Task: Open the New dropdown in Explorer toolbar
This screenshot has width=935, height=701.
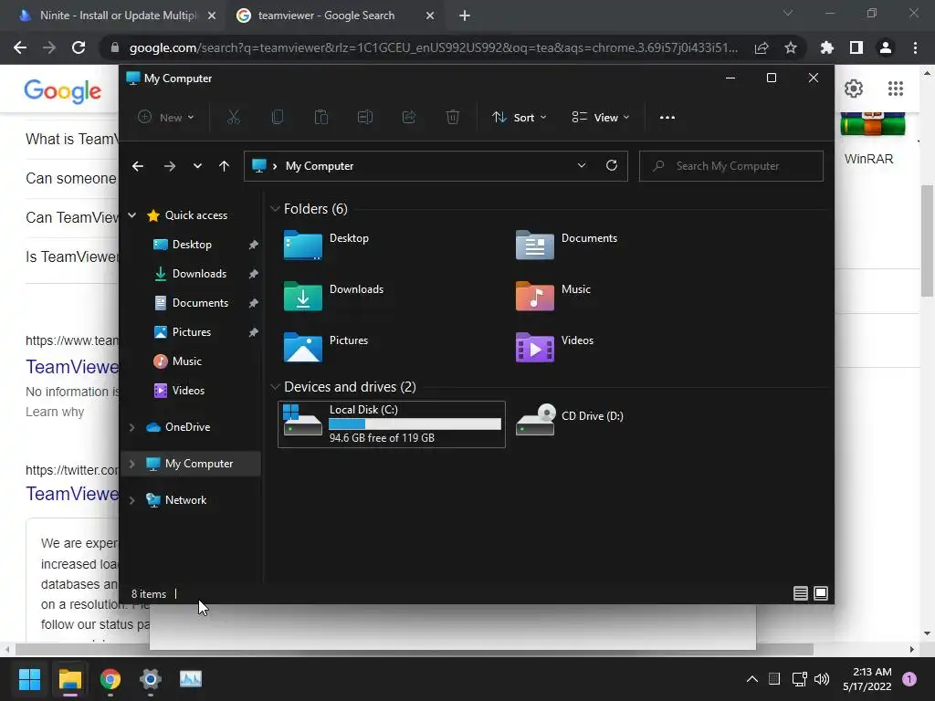Action: point(166,118)
